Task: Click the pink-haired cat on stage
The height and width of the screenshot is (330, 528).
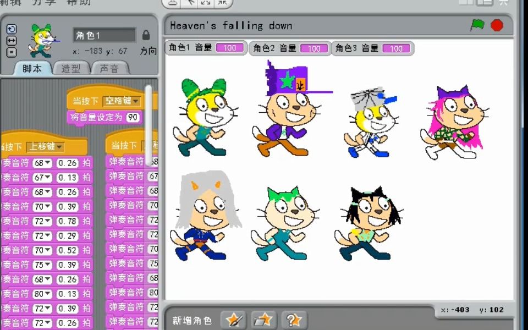Action: click(455, 122)
